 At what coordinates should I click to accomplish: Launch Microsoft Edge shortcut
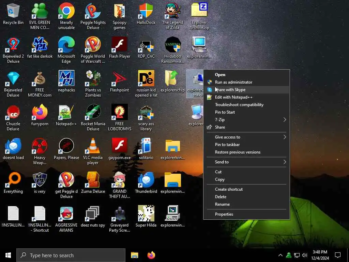[x=66, y=50]
